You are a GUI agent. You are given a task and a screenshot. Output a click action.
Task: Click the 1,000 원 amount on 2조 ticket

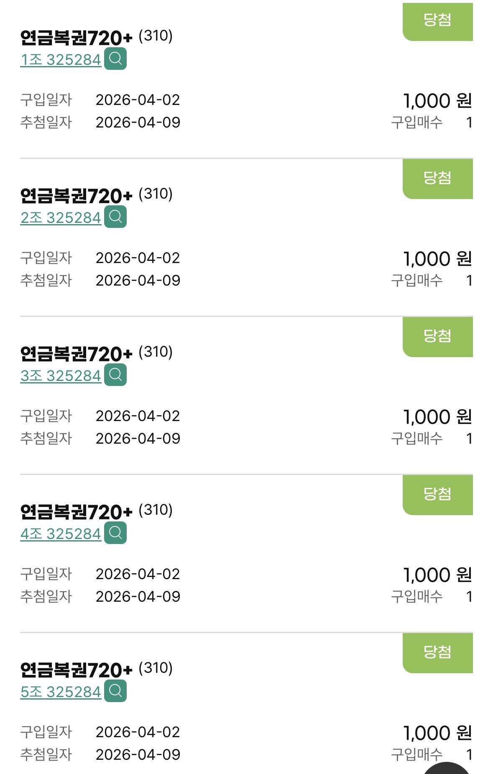pos(437,259)
